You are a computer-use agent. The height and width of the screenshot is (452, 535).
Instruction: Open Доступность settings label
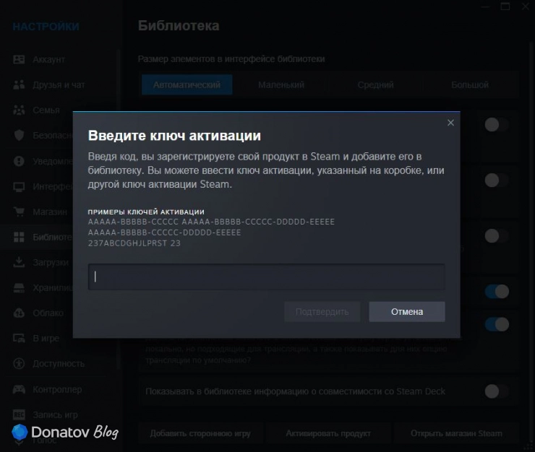point(59,364)
